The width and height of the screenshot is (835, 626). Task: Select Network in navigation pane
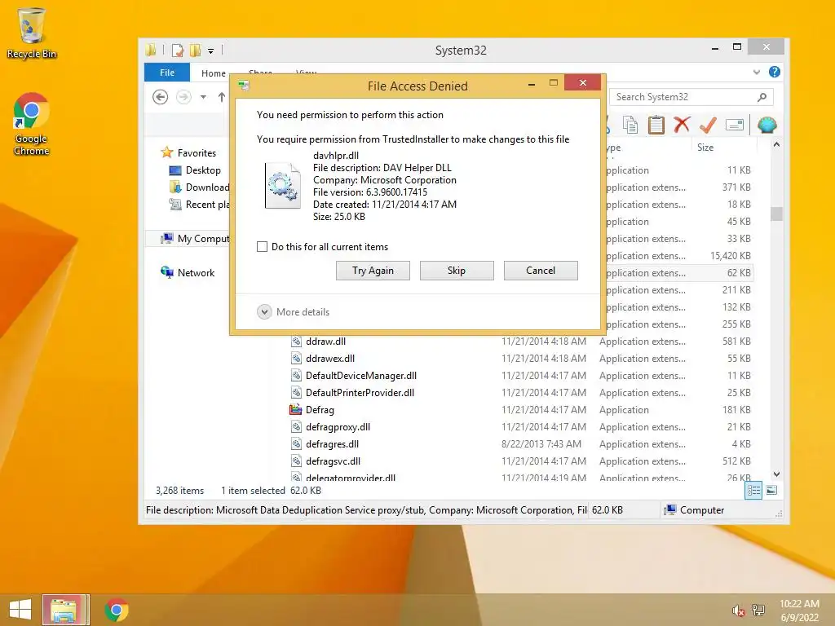click(188, 272)
